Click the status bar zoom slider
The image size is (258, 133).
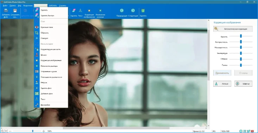(x=27, y=131)
